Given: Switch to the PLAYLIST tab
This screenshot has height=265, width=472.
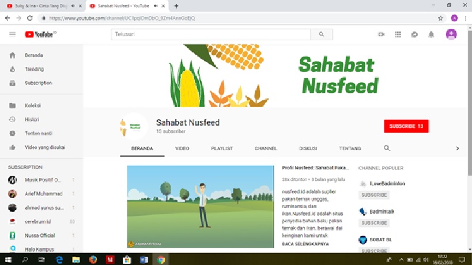Looking at the screenshot, I should point(222,148).
